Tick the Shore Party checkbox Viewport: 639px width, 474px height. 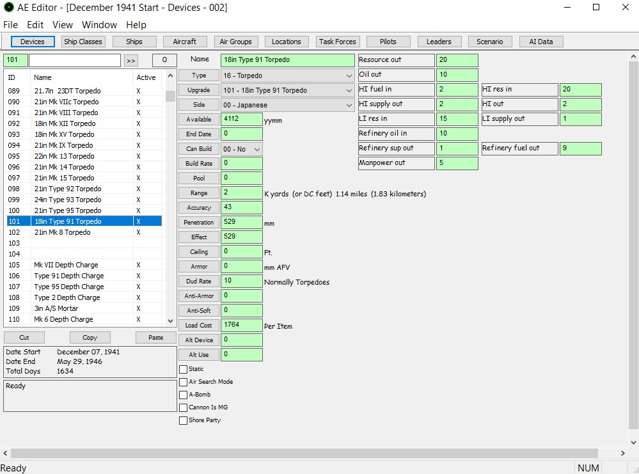(x=184, y=420)
